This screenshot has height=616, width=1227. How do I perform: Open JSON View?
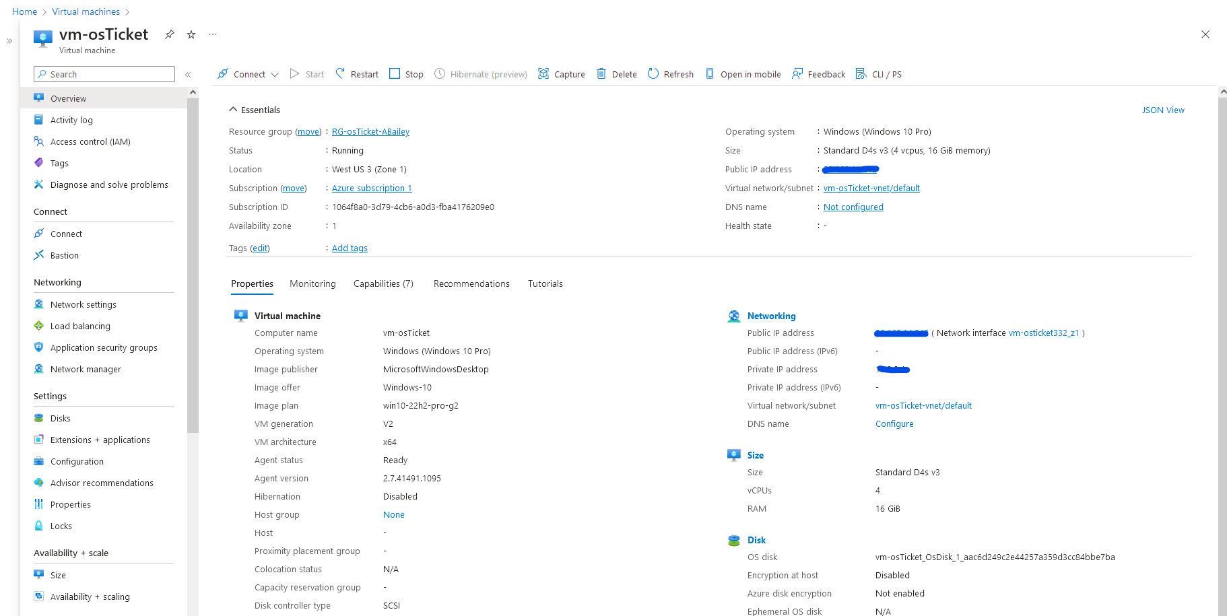1163,110
